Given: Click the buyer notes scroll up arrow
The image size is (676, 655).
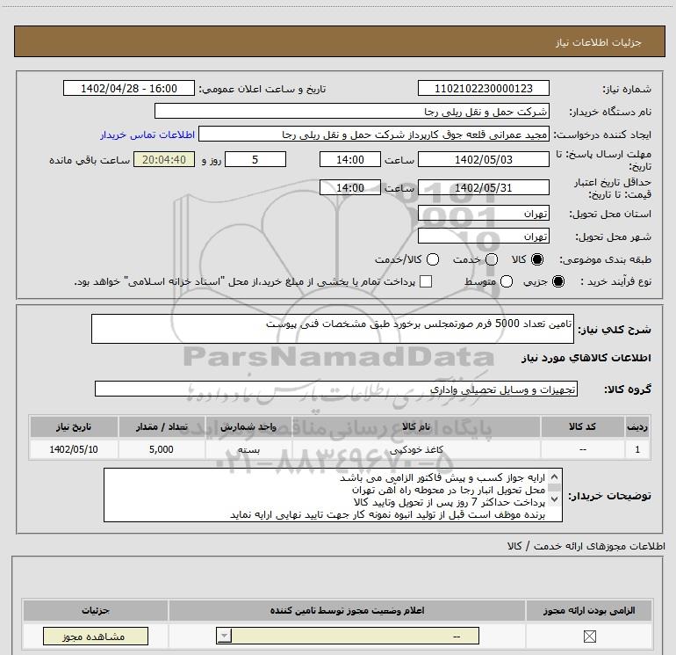Looking at the screenshot, I should [x=555, y=477].
